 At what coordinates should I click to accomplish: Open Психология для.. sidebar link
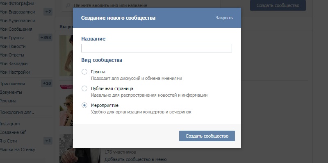tap(17, 112)
